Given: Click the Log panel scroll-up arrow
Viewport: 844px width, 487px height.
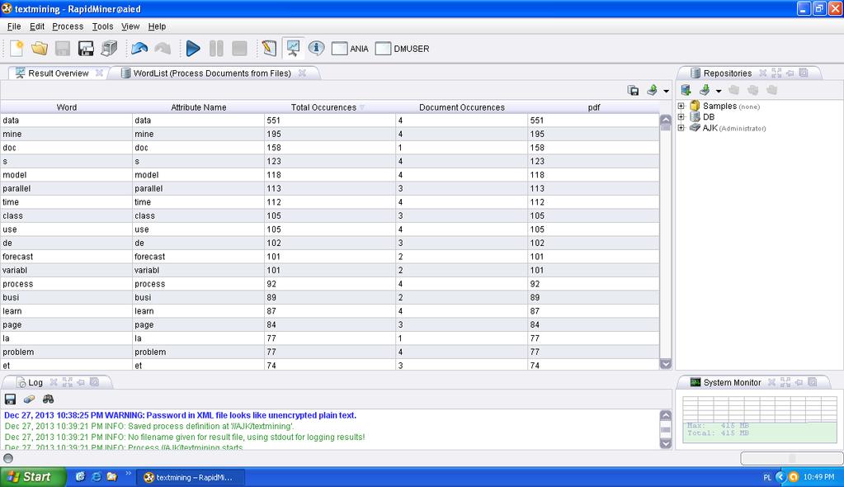Looking at the screenshot, I should coord(665,415).
